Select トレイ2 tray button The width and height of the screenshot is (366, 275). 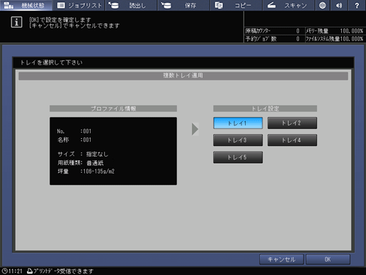tap(292, 123)
